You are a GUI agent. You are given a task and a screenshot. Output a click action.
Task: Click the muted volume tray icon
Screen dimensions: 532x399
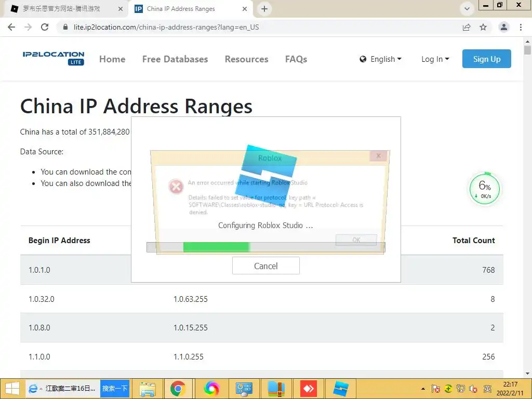pos(474,389)
